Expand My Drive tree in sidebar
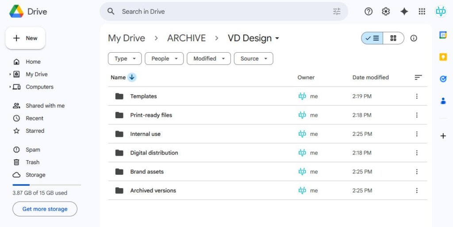 click(10, 74)
